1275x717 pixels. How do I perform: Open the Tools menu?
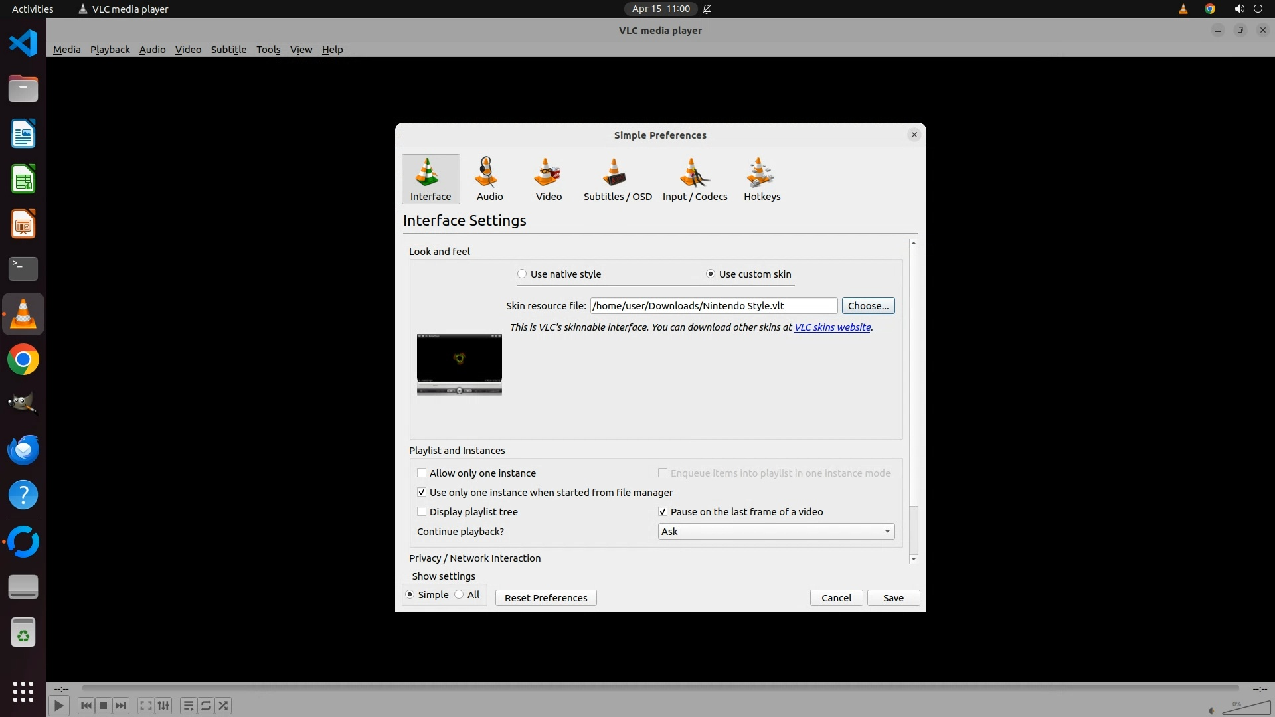pos(268,50)
